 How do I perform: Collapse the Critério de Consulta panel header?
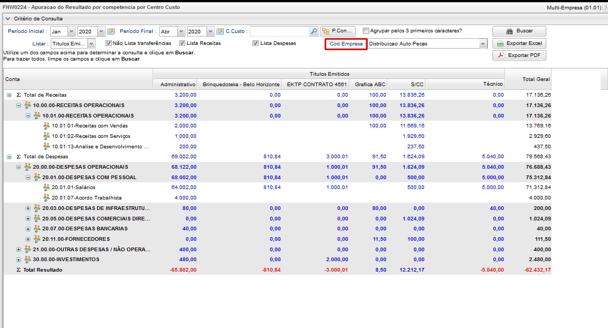coord(8,19)
